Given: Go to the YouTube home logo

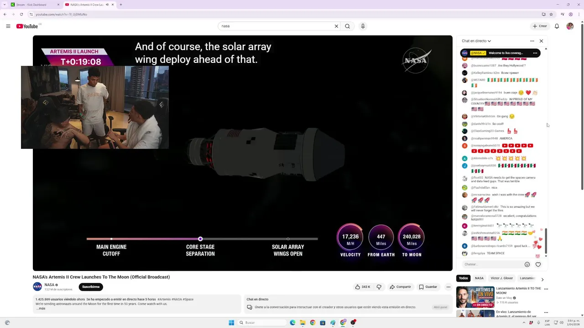Looking at the screenshot, I should tap(27, 26).
